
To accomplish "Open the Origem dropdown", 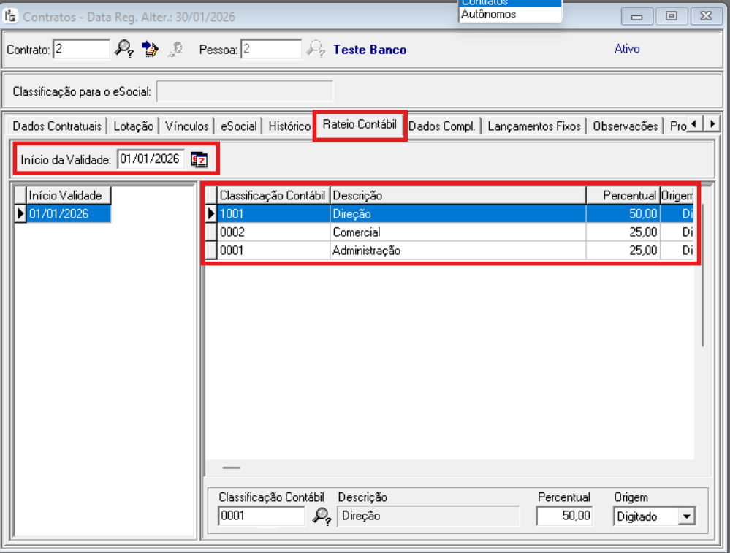I will [686, 516].
